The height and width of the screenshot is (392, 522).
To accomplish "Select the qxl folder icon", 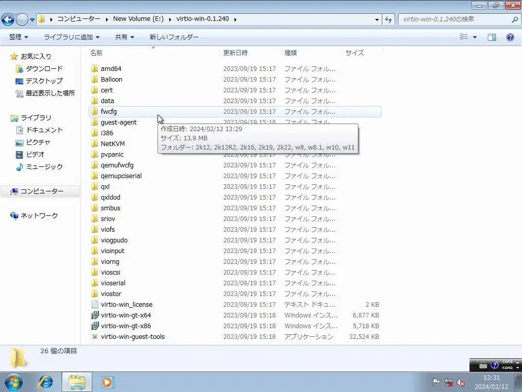I will click(94, 187).
